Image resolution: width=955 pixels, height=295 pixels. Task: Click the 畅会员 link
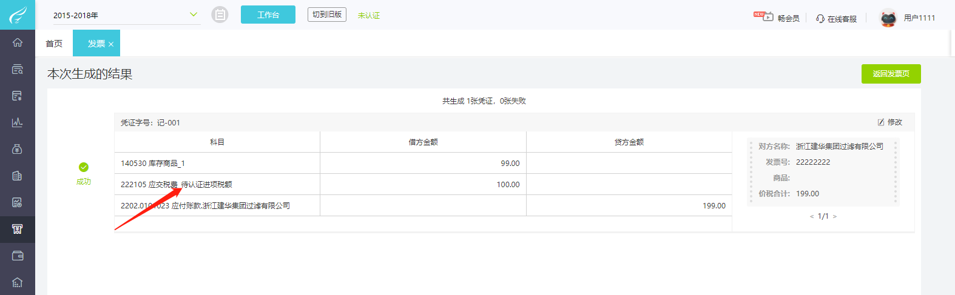tap(788, 19)
